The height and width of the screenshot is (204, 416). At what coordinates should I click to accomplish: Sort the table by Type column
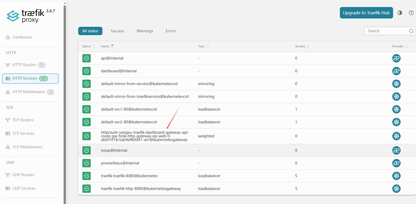[x=204, y=46]
